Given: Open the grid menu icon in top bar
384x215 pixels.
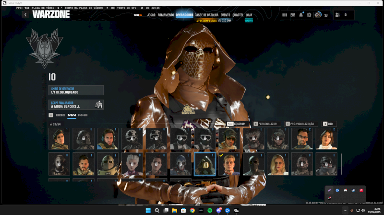Looking at the screenshot, I should tap(285, 15).
